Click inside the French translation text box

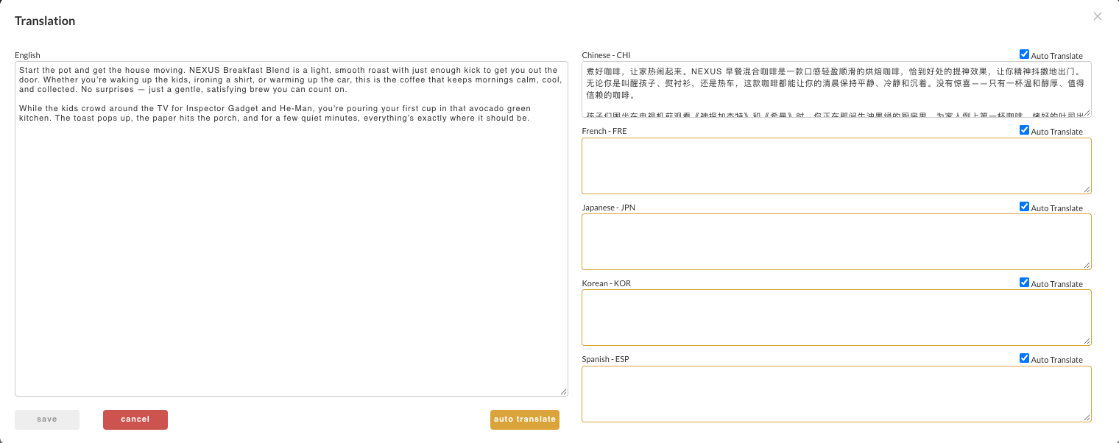click(x=836, y=166)
